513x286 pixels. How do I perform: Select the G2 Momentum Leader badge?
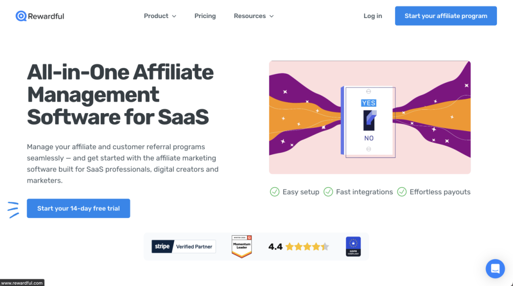[x=242, y=247]
